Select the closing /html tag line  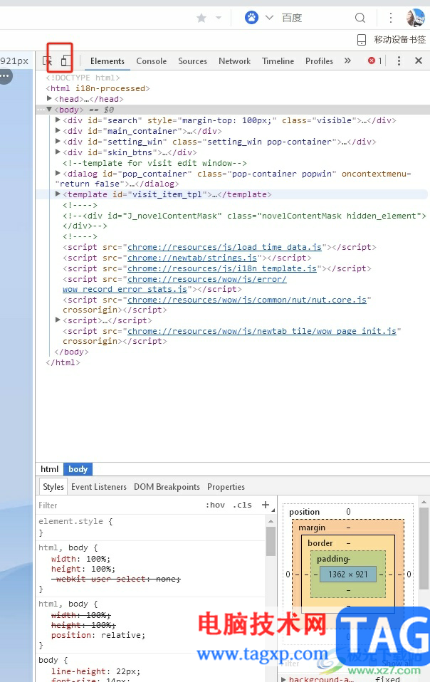(x=63, y=362)
